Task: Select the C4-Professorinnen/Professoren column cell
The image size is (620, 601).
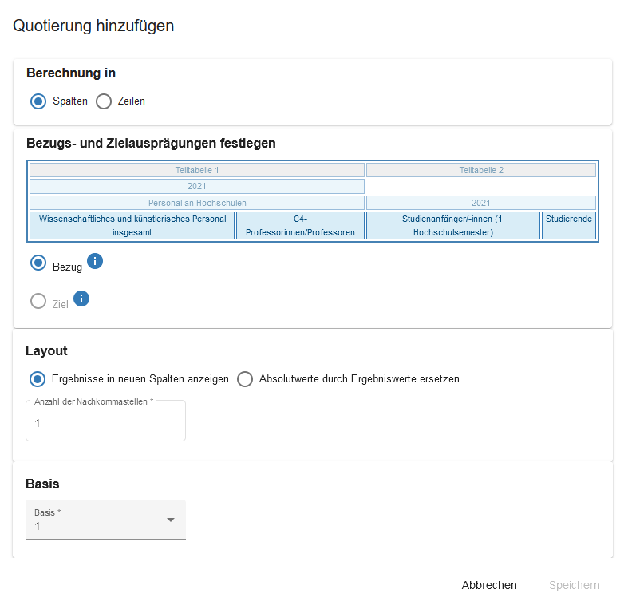Action: tap(300, 225)
